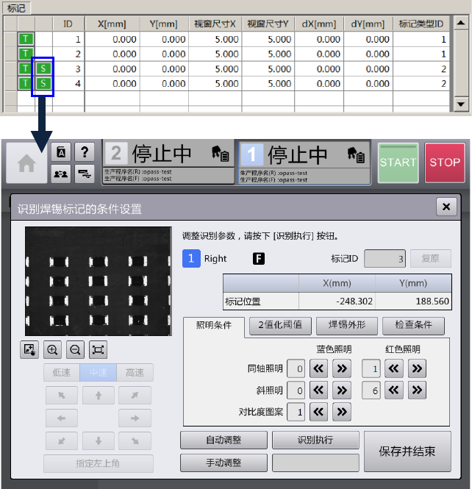This screenshot has height=489, width=472.
Task: Click the green START button
Action: click(398, 163)
